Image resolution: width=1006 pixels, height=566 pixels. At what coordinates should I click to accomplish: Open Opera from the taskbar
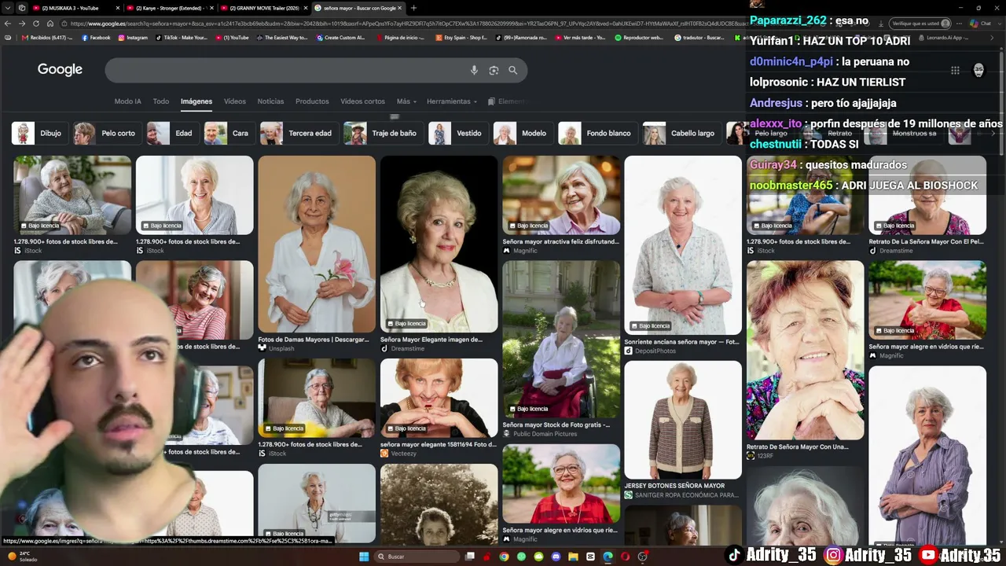[x=625, y=557]
